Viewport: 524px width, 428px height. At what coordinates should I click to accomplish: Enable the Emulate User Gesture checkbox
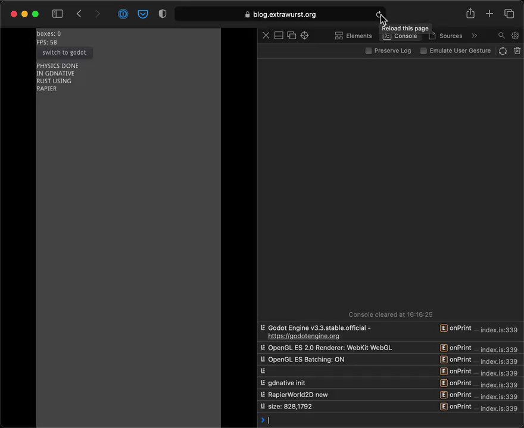(x=423, y=51)
